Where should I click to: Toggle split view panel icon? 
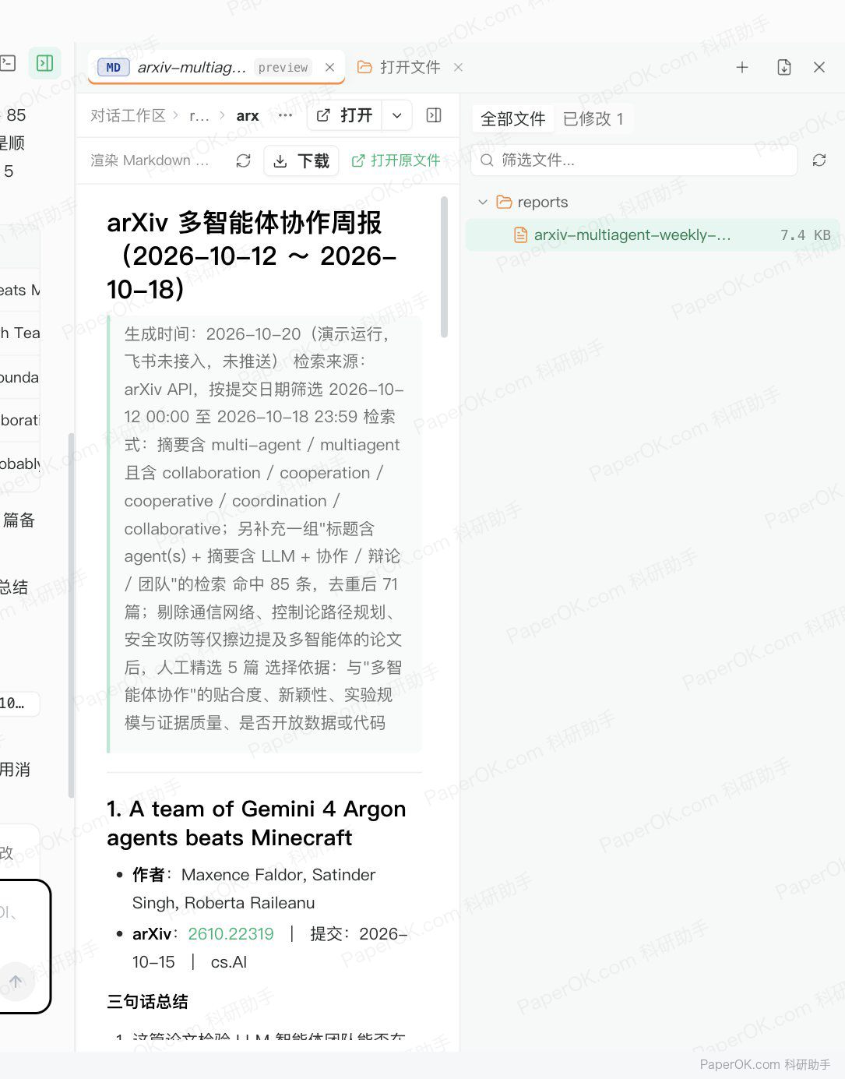point(435,115)
